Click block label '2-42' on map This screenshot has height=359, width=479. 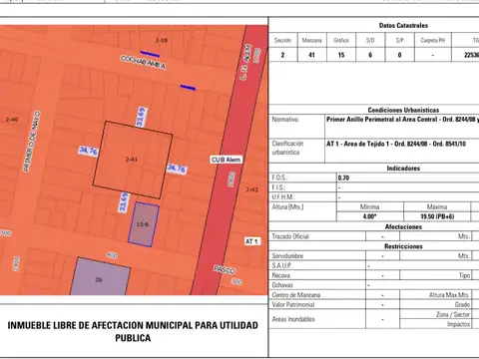click(251, 189)
